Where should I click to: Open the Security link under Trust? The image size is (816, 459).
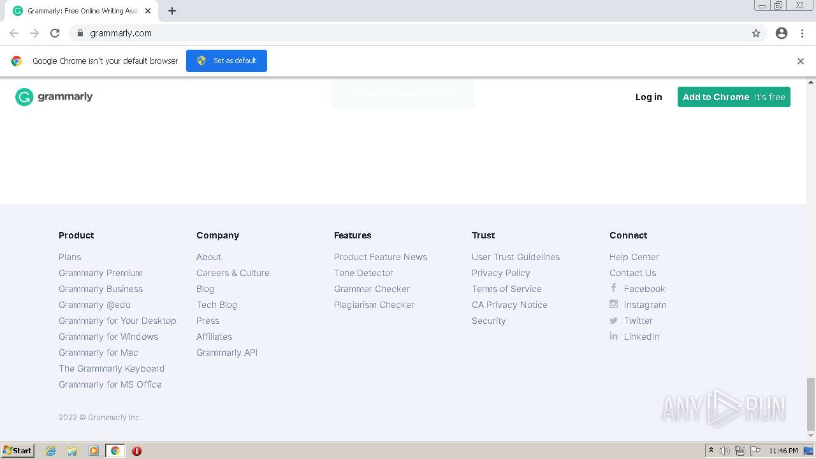[488, 321]
